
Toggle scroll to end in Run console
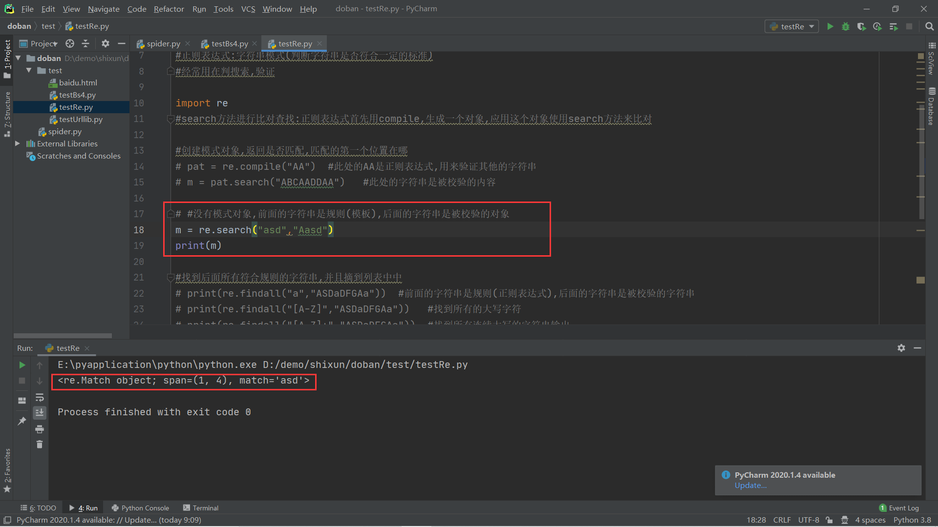40,413
